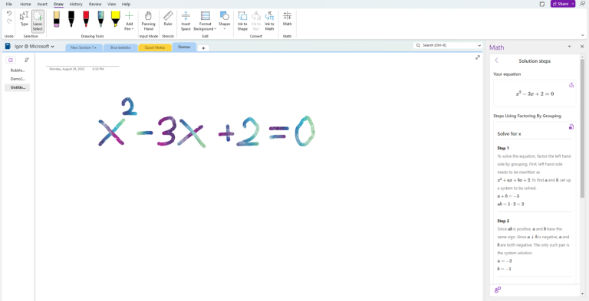This screenshot has height=301, width=589.
Task: Enable Panning Hand input mode
Action: tap(148, 21)
